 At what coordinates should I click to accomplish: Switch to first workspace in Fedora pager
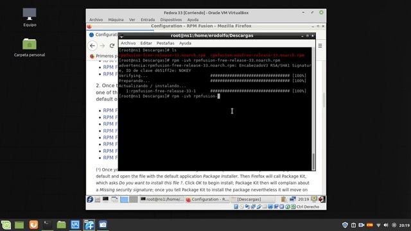[x=125, y=200]
